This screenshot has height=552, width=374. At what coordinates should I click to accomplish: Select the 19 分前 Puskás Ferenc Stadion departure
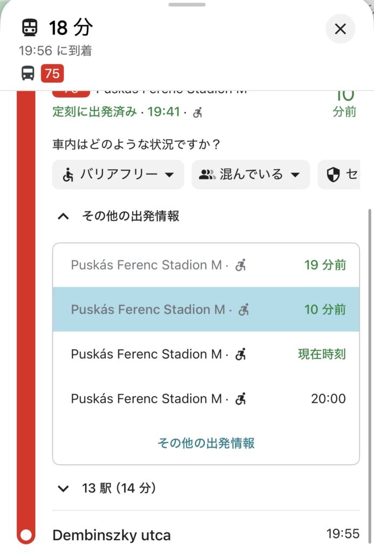click(x=205, y=265)
